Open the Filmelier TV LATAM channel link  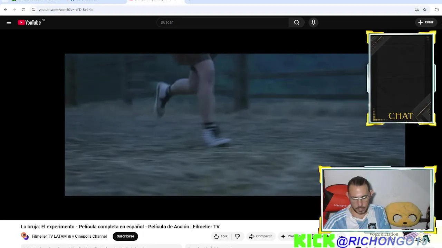[49, 236]
